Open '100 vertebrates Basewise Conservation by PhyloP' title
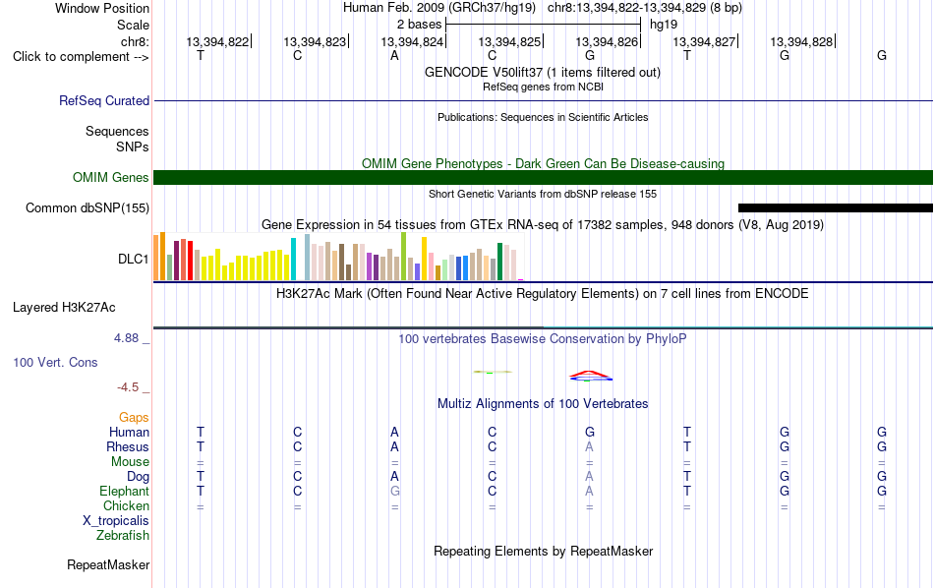 [x=543, y=339]
